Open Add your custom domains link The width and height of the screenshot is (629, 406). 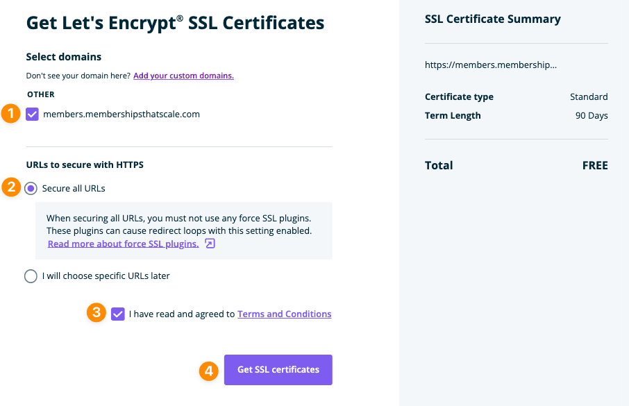183,75
